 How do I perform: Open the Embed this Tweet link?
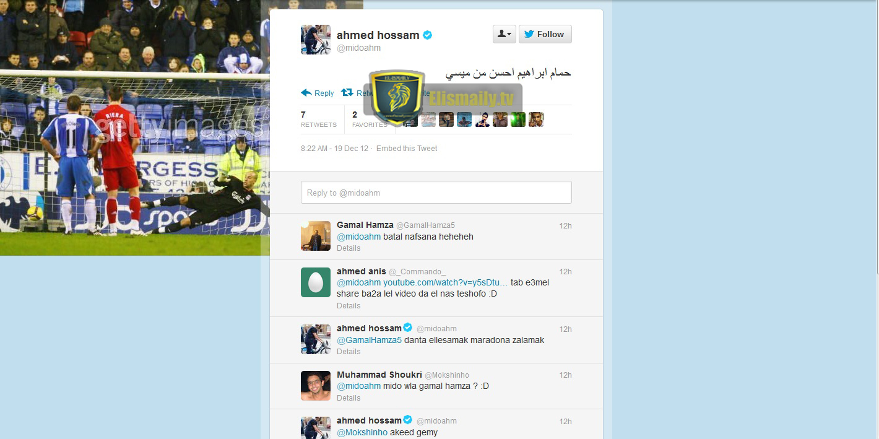point(407,149)
